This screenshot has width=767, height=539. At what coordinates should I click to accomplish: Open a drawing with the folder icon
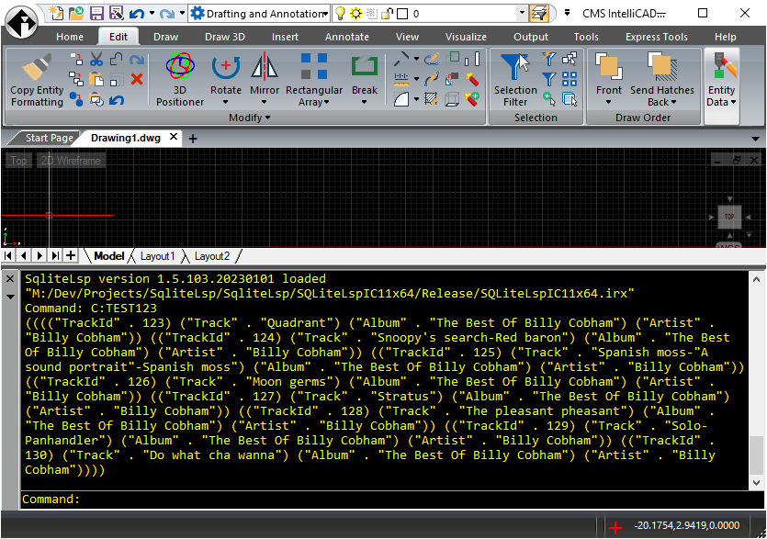(x=76, y=13)
